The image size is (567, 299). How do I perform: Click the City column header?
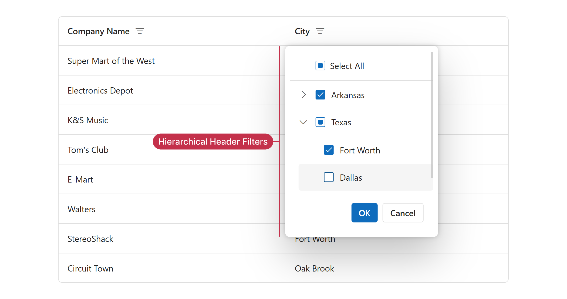(x=302, y=31)
